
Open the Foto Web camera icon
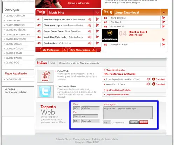tap(45, 76)
